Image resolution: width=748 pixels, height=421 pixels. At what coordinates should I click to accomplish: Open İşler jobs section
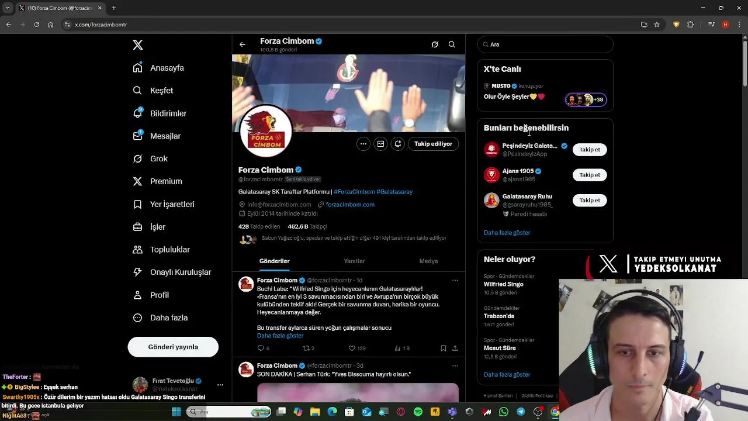point(149,227)
